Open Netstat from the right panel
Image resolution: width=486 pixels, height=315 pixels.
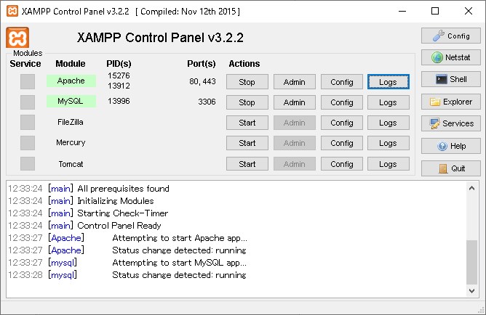tap(450, 57)
